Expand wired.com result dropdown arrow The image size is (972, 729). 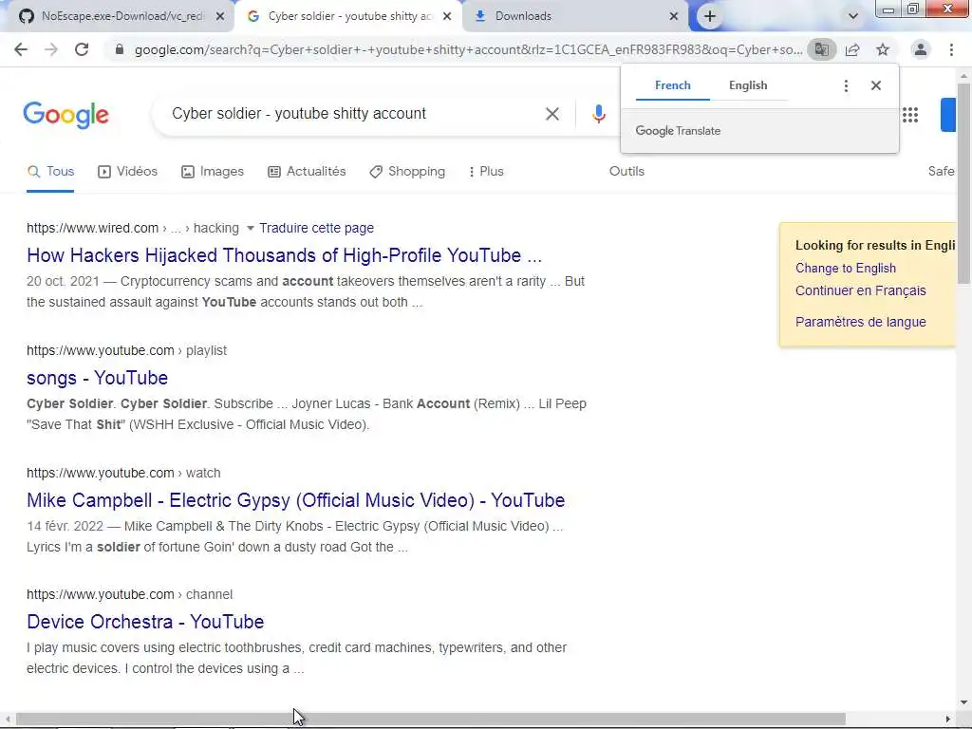250,228
